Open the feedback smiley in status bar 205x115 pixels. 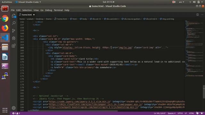click(197, 113)
